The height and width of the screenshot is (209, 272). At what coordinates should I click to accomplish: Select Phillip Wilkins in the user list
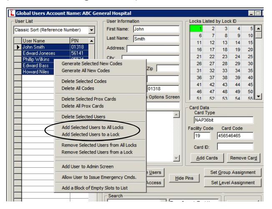tap(38, 60)
